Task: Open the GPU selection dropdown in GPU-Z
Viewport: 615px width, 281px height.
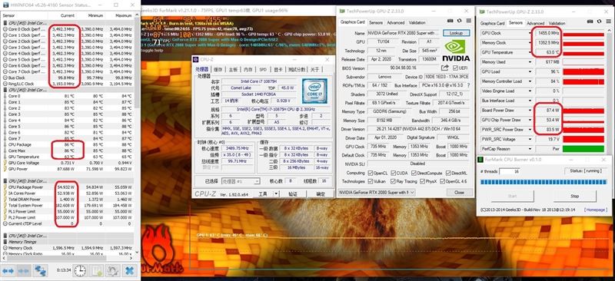Action: click(376, 193)
